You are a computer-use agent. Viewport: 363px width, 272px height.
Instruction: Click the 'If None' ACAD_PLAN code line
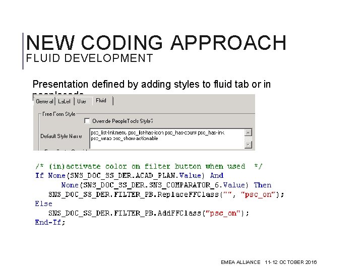pos(129,176)
